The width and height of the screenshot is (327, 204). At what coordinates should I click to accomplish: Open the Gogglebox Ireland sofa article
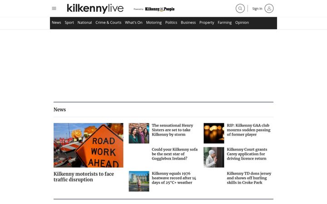click(174, 154)
